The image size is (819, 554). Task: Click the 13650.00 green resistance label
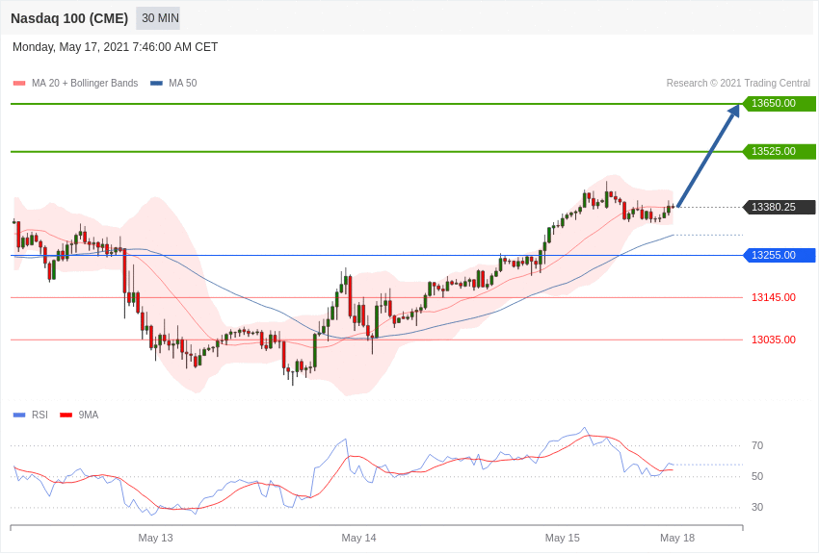tap(779, 103)
